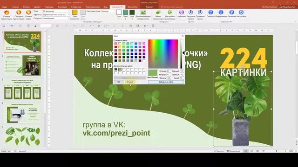Expand the Цветовая схема dropdown
298x167 pixels.
tap(115, 11)
